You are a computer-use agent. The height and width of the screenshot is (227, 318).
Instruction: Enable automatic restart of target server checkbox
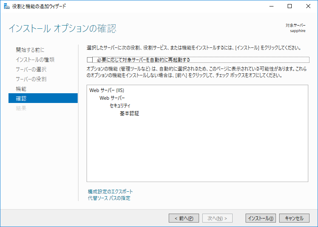pos(90,60)
